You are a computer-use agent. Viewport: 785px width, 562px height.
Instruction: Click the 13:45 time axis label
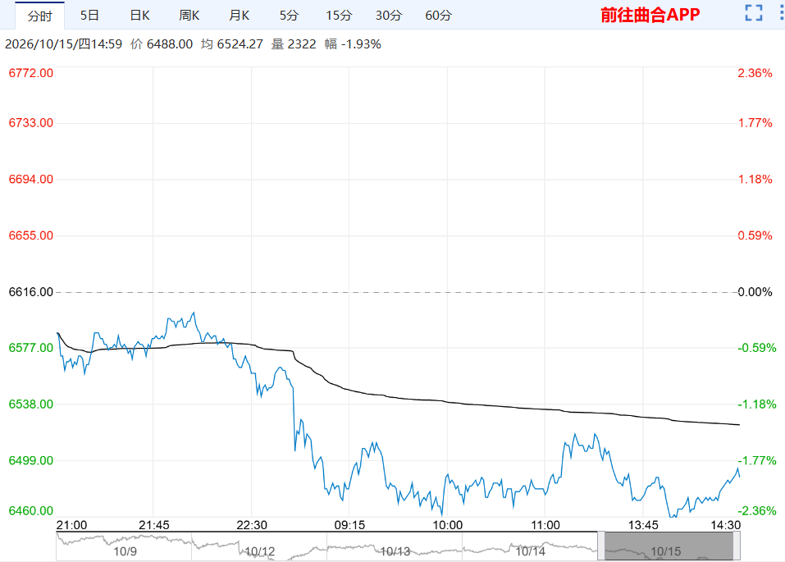click(x=643, y=525)
